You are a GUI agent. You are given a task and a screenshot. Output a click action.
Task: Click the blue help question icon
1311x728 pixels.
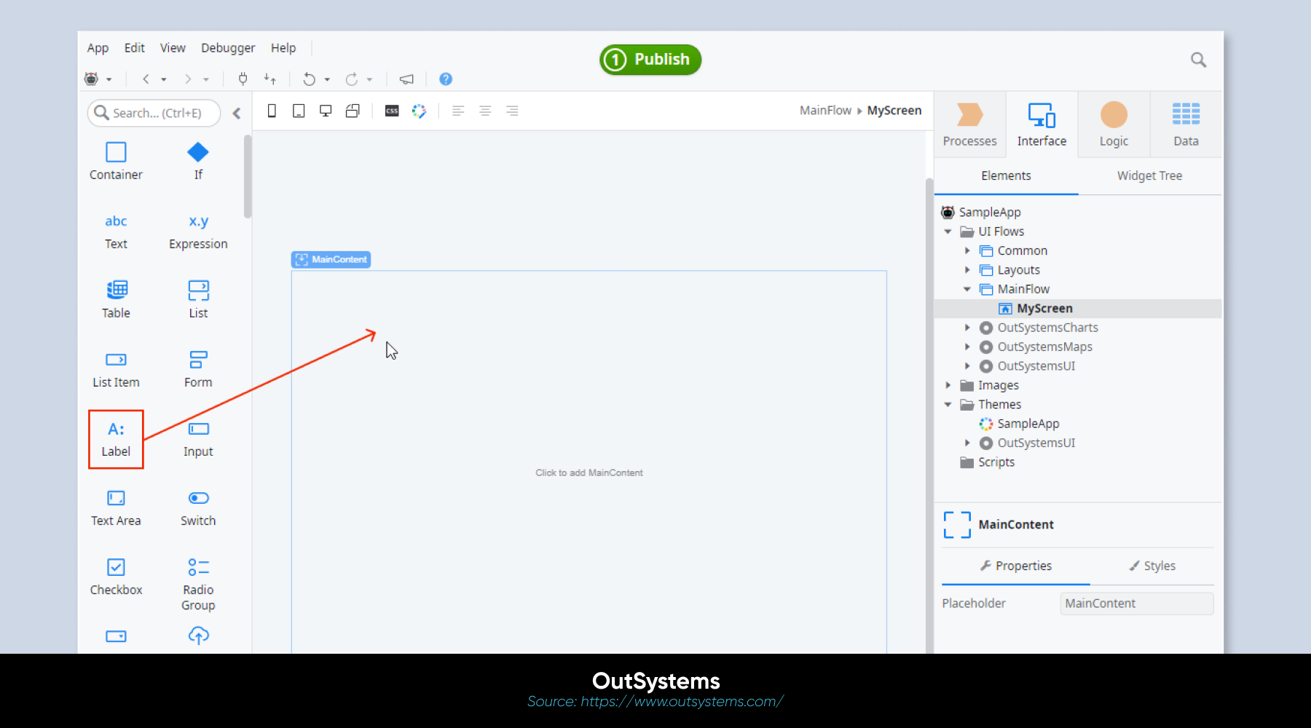446,79
